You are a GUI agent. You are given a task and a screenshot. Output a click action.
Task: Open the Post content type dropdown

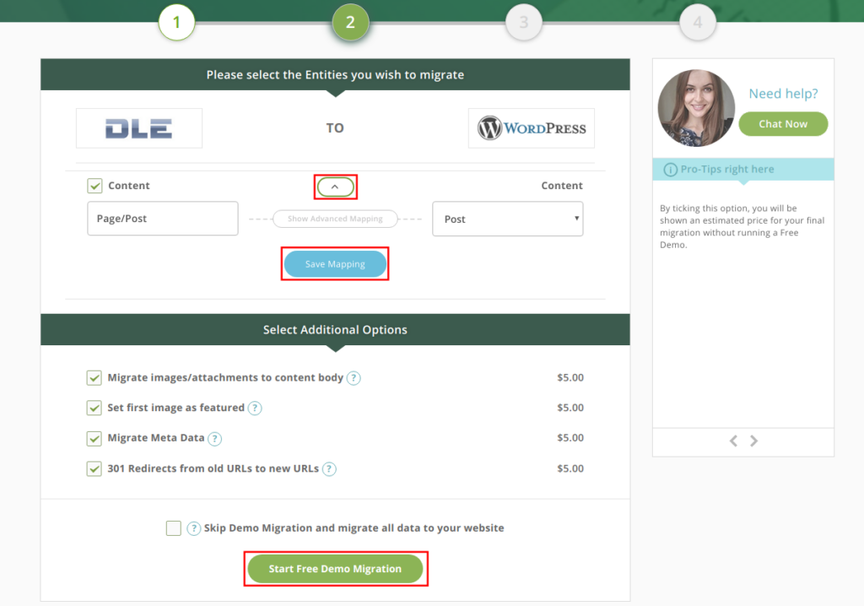tap(507, 219)
